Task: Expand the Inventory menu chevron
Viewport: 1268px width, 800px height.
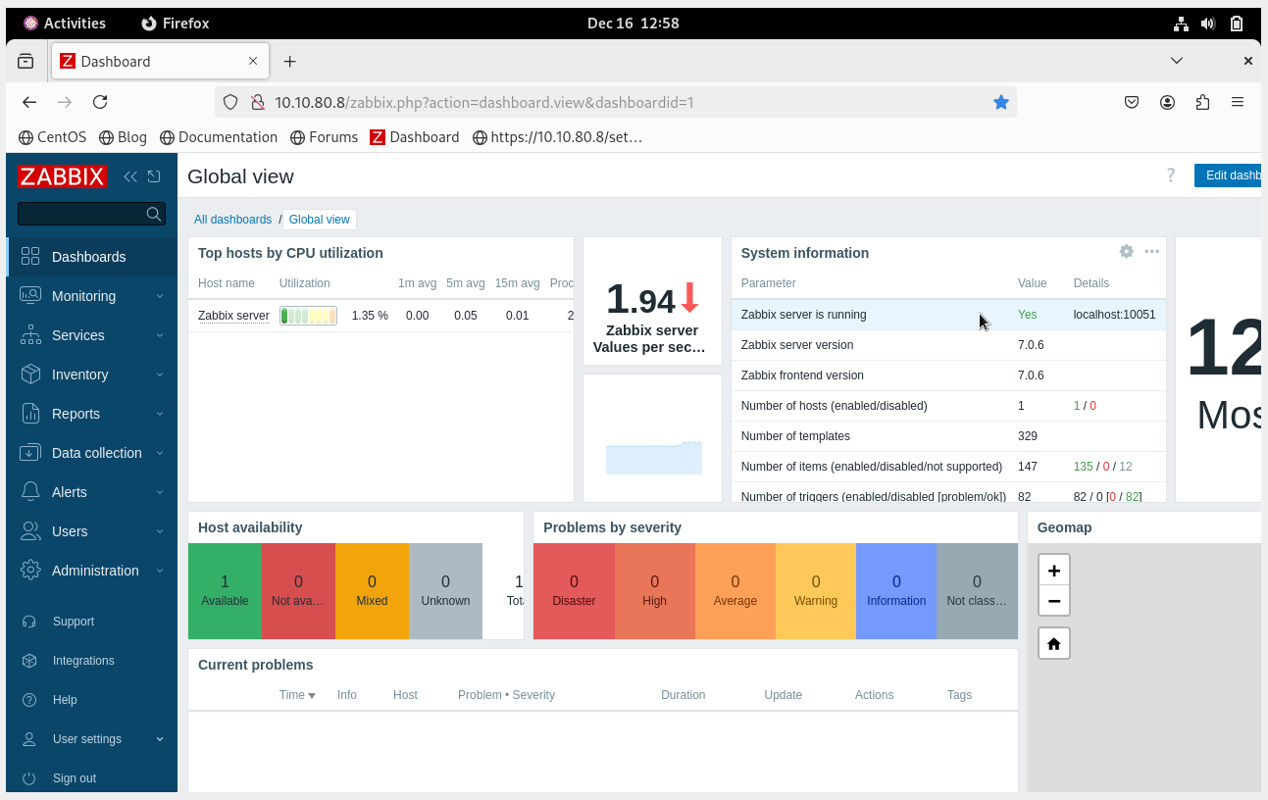Action: click(x=160, y=375)
